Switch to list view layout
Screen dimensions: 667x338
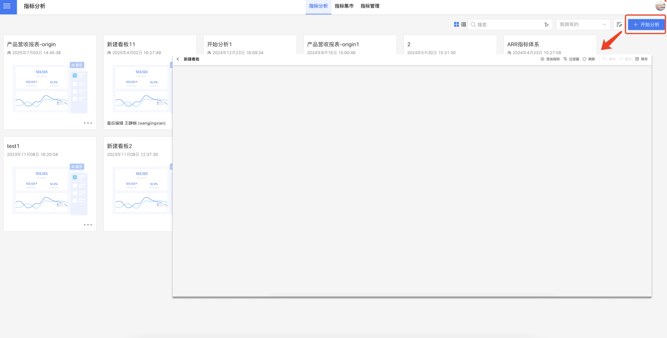pyautogui.click(x=464, y=25)
